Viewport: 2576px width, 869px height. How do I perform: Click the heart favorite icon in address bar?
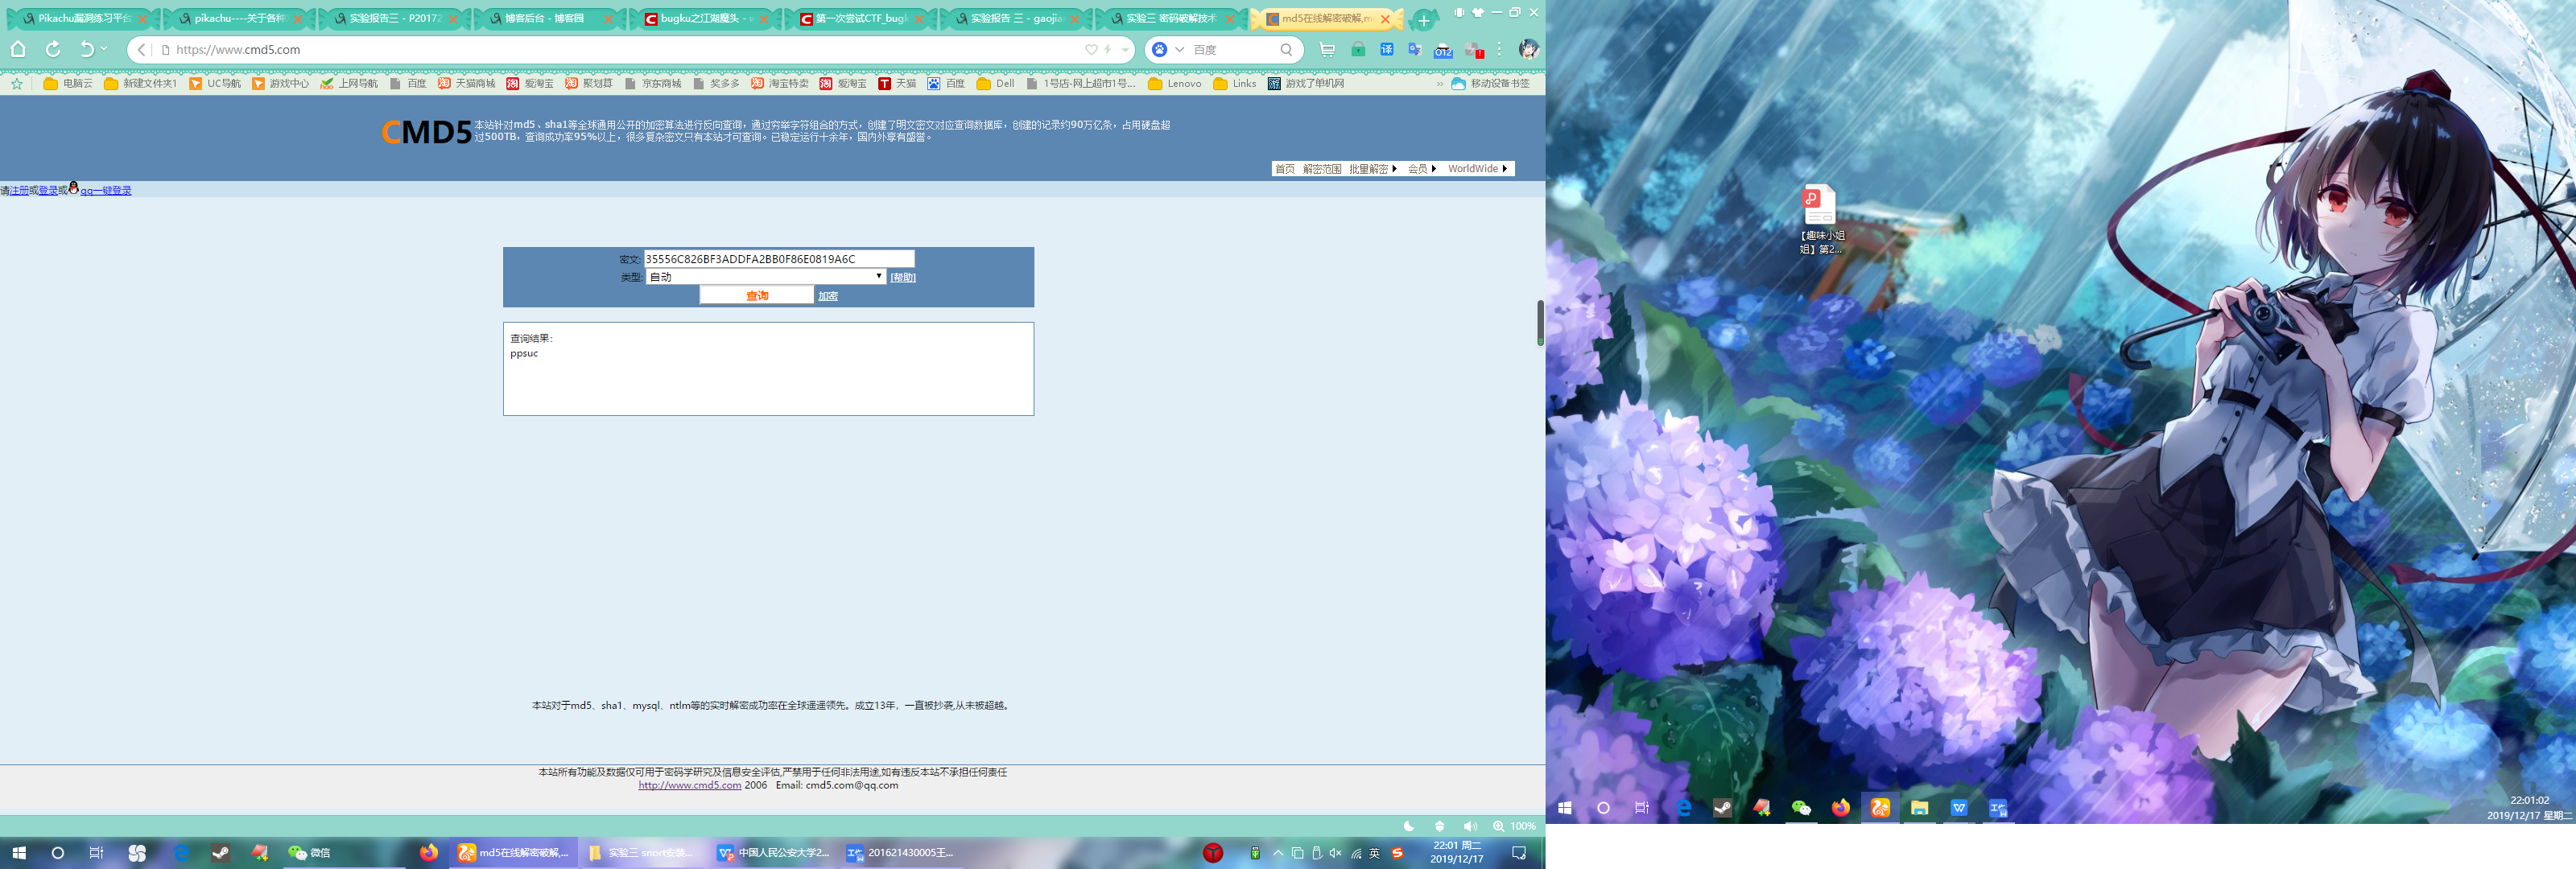click(1091, 49)
